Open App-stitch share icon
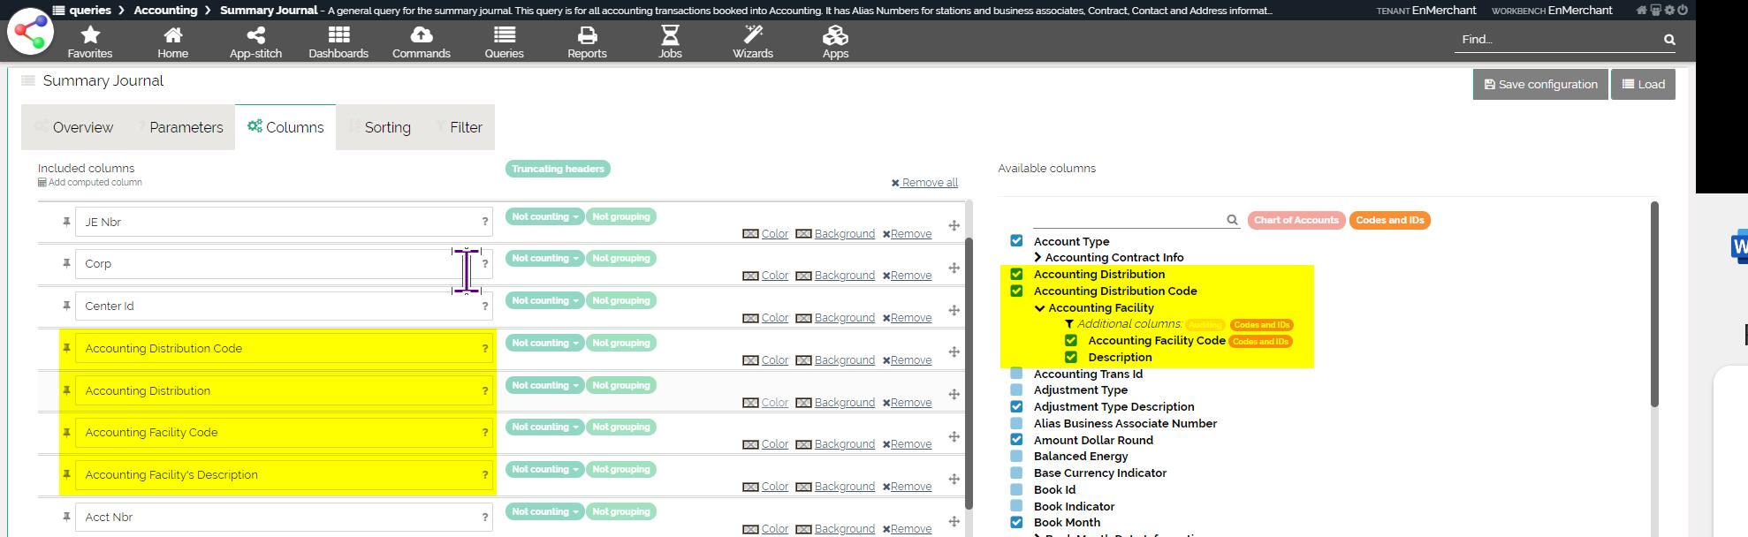The image size is (1748, 537). (255, 35)
